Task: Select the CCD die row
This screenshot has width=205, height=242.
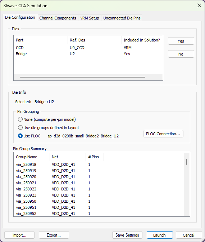Action: (x=88, y=48)
